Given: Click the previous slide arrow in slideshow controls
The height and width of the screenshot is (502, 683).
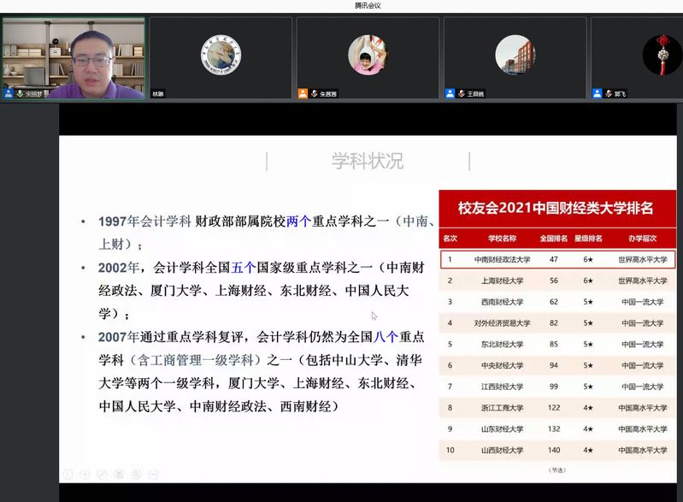Looking at the screenshot, I should tap(67, 474).
